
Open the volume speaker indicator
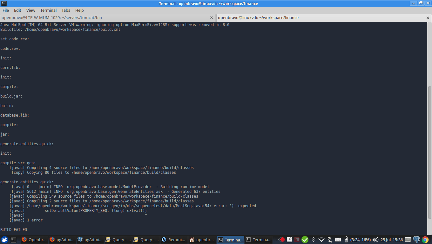375,240
